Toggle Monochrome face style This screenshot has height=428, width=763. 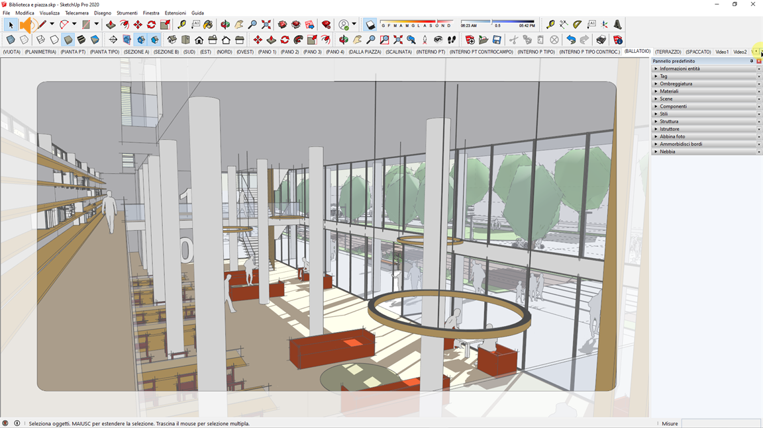(95, 40)
